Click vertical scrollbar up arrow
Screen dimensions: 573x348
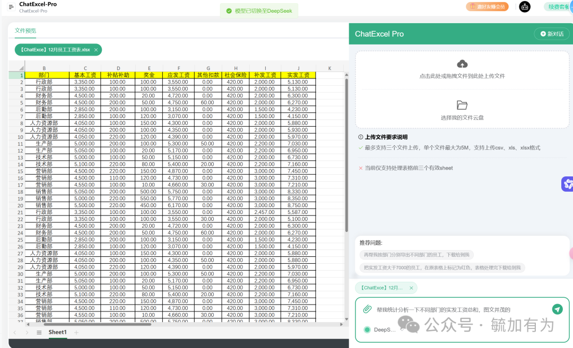pyautogui.click(x=346, y=75)
